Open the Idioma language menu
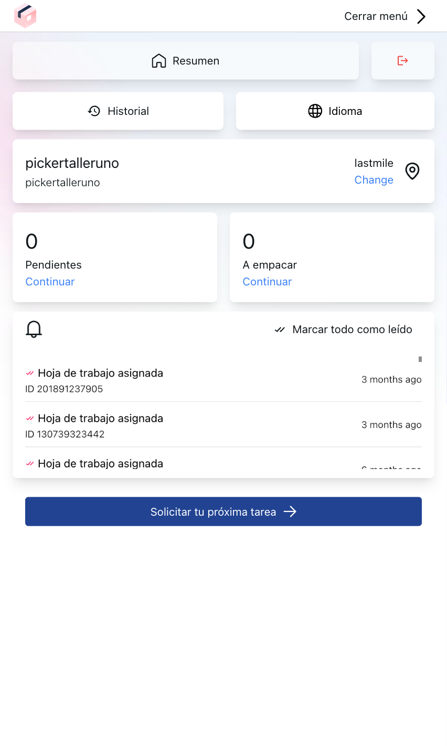The height and width of the screenshot is (746, 447). 335,111
